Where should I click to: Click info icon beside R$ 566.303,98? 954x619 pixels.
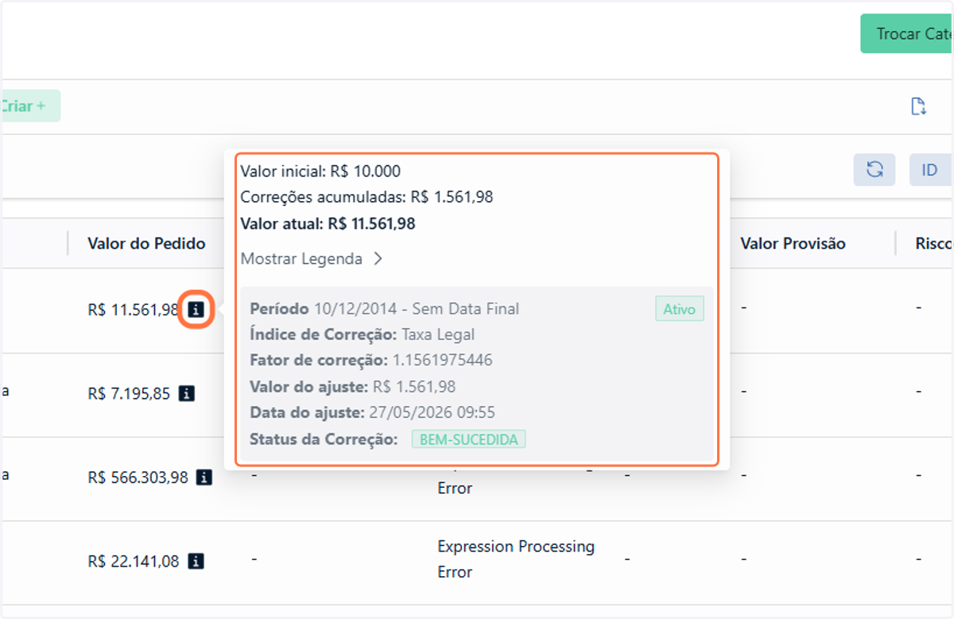click(x=204, y=478)
